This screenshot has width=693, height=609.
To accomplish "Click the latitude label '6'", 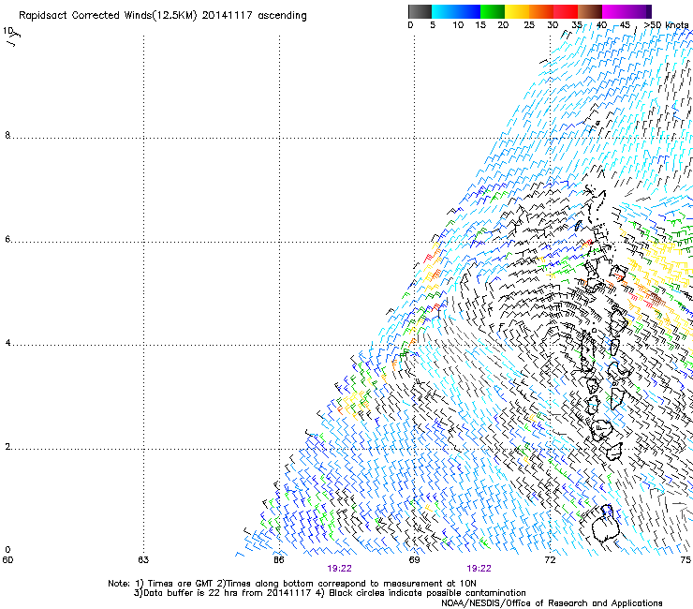I will pos(7,239).
